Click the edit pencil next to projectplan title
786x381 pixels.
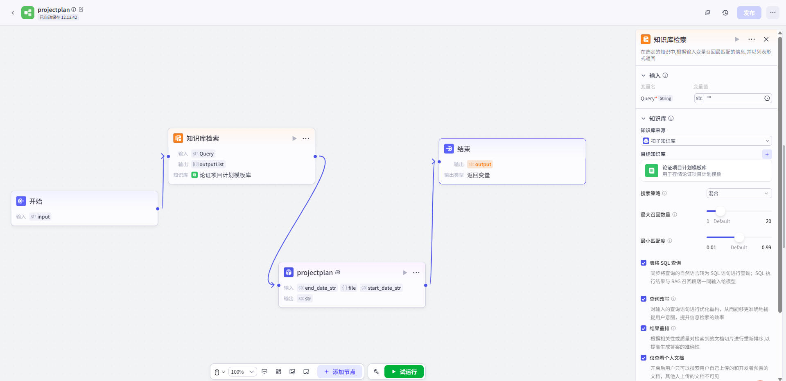pos(81,9)
